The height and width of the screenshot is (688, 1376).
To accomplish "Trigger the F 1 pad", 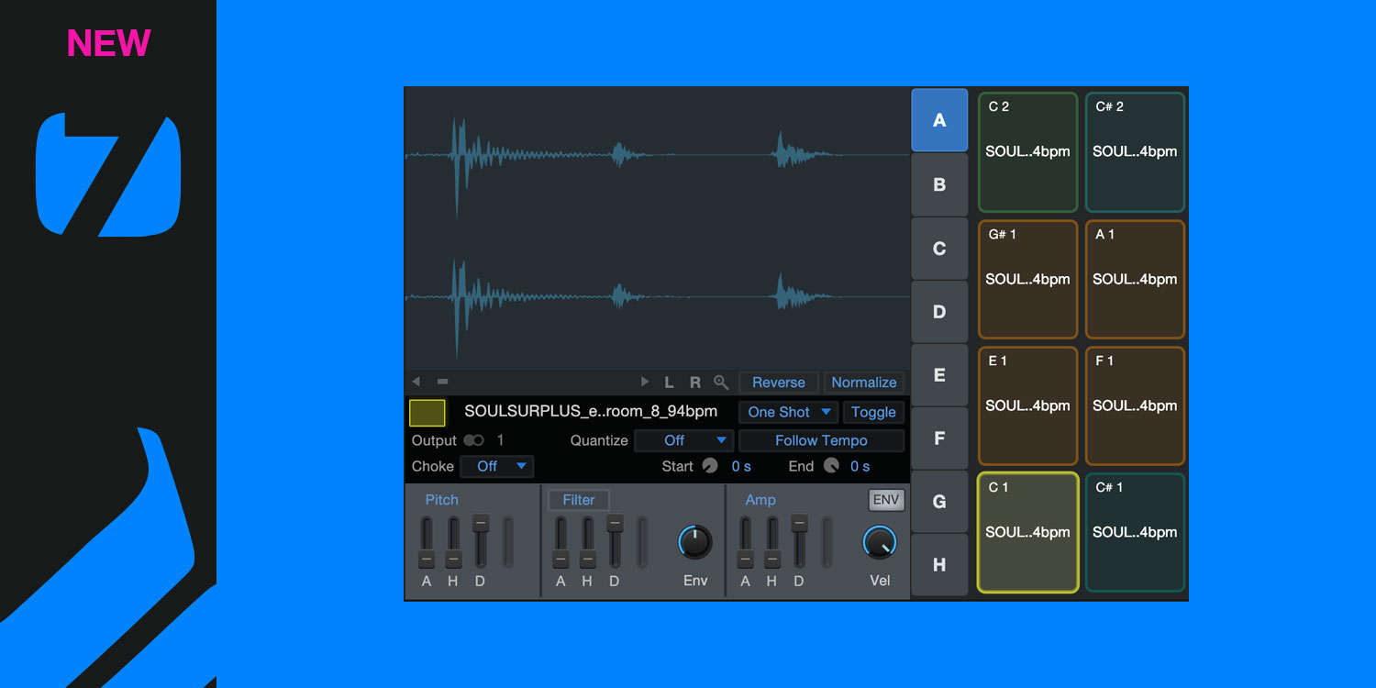I will [x=1135, y=406].
